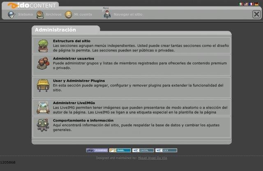The image size is (263, 171).
Task: Switch language with the Mexican flag
Action: (x=241, y=4)
